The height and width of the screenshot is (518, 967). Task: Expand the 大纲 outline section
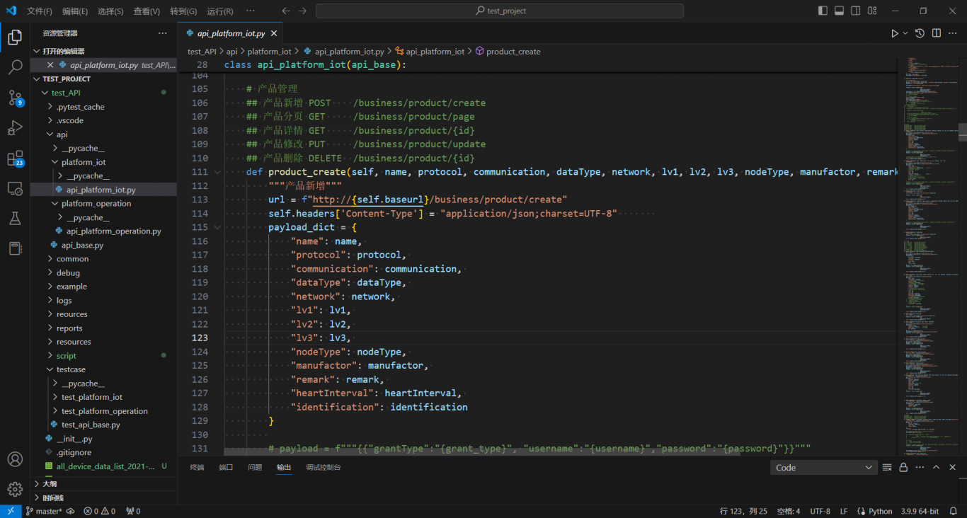click(103, 484)
